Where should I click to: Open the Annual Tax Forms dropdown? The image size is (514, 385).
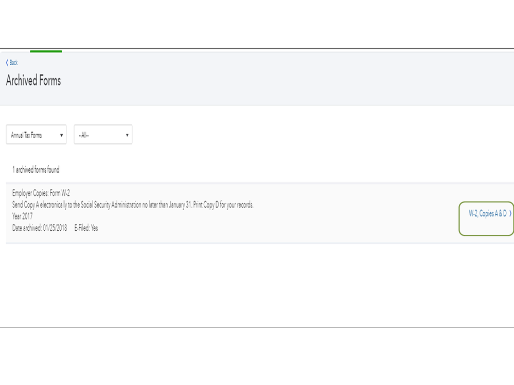coord(36,135)
